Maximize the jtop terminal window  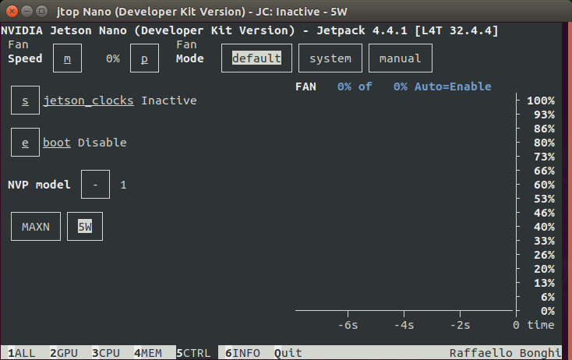(42, 12)
